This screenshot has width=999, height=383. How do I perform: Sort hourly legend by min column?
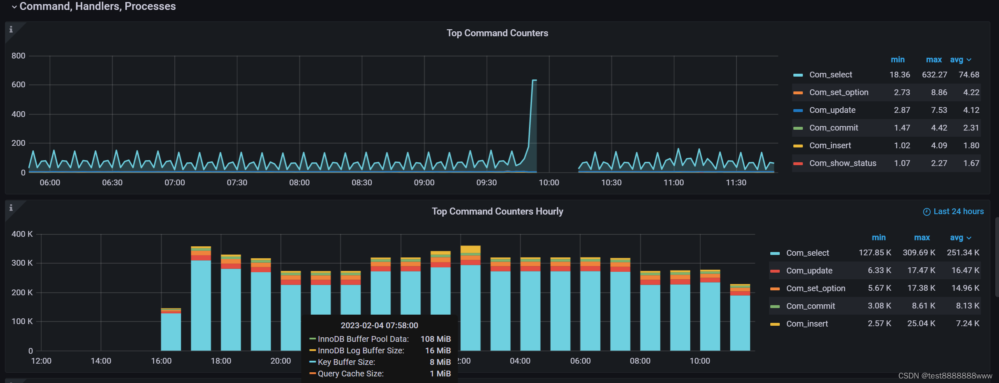coord(878,238)
